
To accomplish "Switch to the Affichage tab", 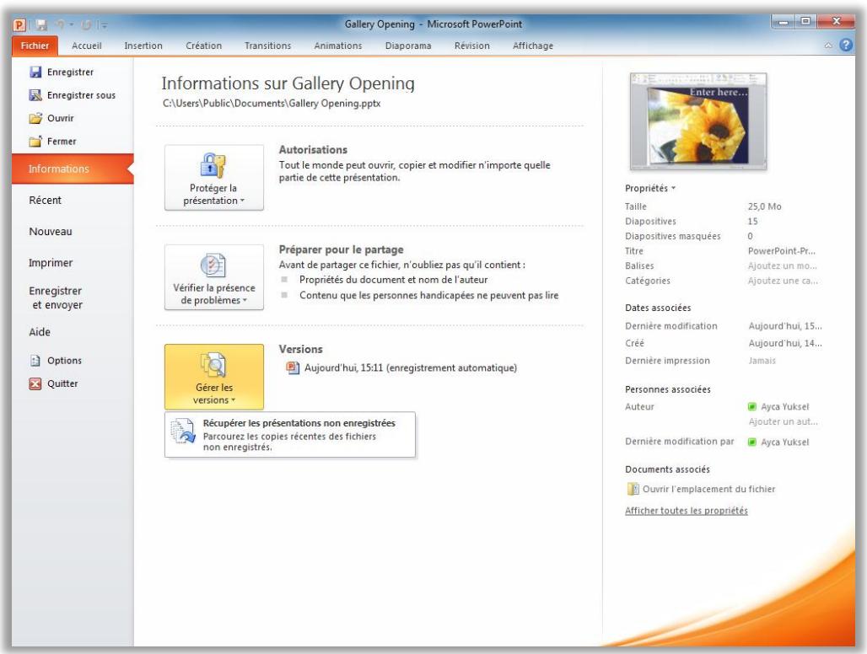I will [x=532, y=46].
